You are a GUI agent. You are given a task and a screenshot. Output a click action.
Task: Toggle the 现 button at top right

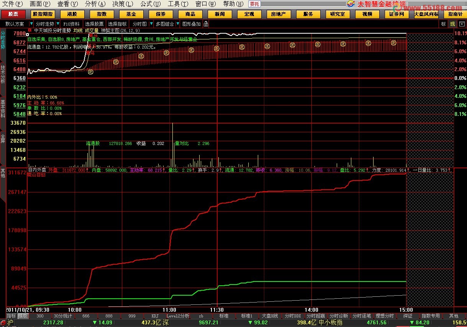[452, 24]
